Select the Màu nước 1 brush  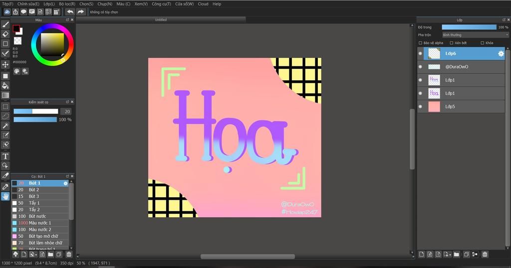click(40, 223)
